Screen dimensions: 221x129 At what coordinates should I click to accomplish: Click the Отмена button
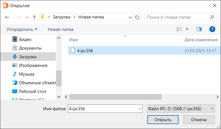(x=199, y=120)
